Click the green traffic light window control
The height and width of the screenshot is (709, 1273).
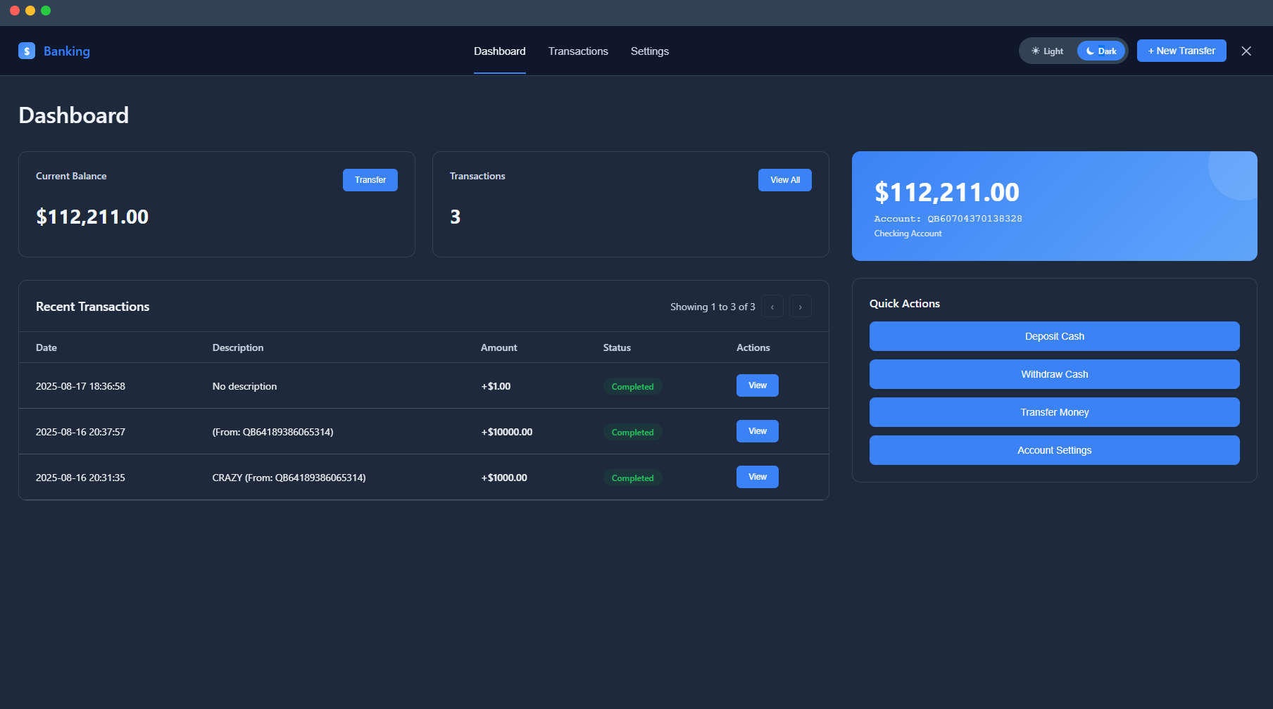pyautogui.click(x=46, y=11)
